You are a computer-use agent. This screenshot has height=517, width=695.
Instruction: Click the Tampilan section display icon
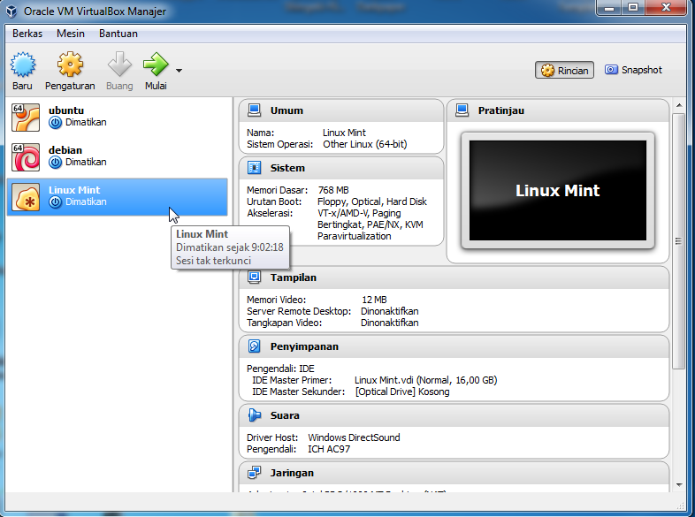[x=254, y=278]
